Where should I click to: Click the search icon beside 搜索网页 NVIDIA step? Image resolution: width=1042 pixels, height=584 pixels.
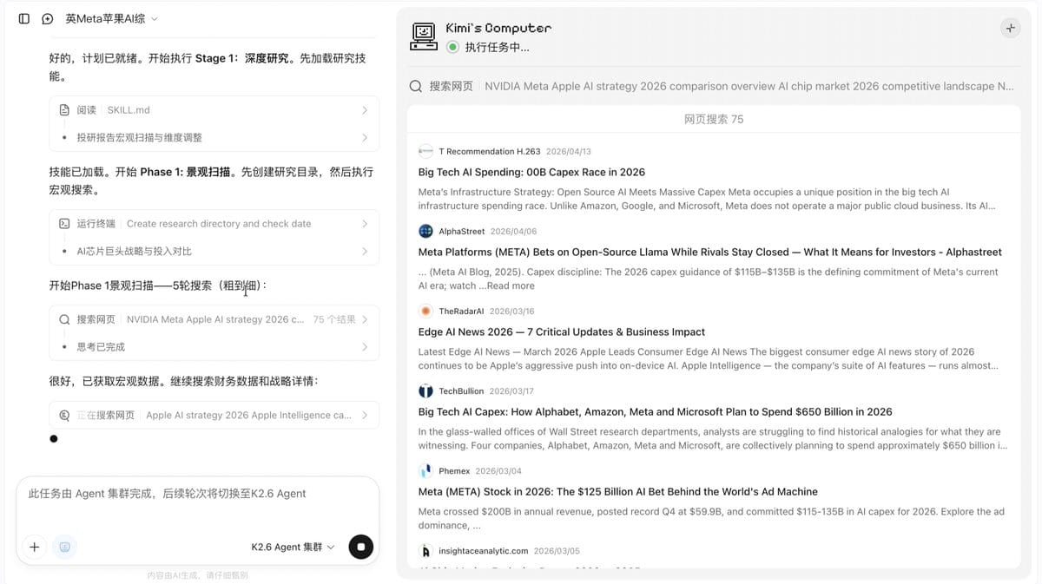[64, 319]
